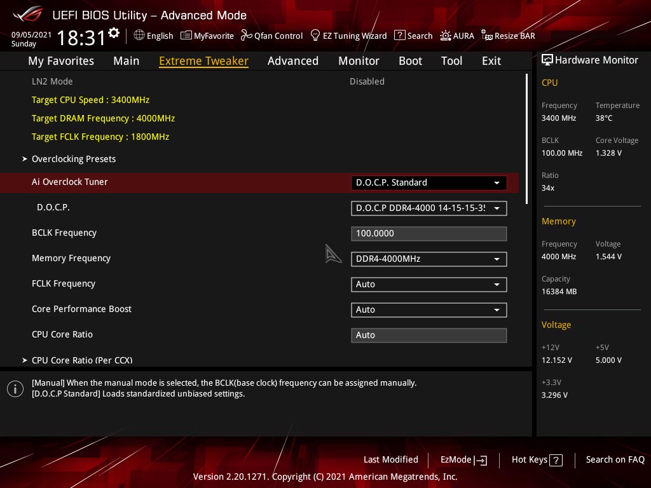Launch EZ Tuning Wizard lightbulb icon
The height and width of the screenshot is (488, 651).
(315, 36)
